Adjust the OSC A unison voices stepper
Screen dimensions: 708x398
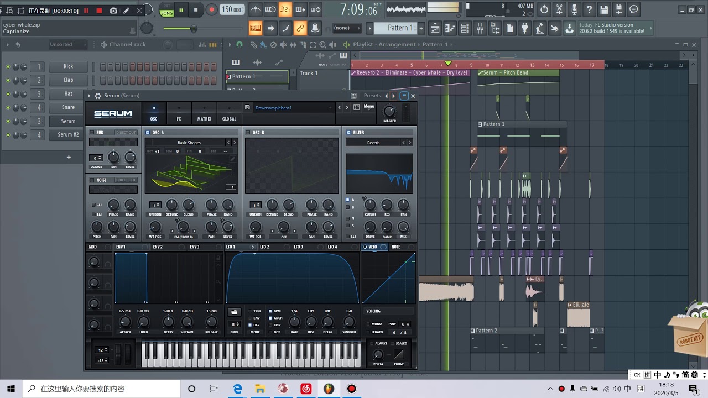155,205
